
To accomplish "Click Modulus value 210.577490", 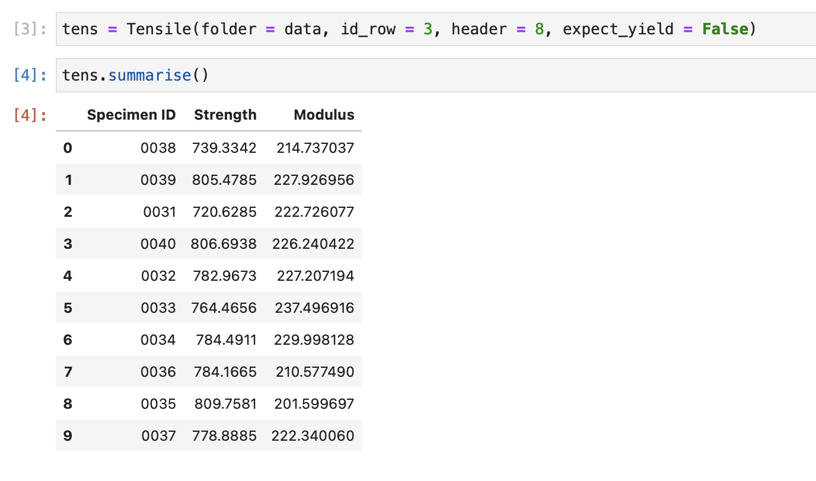I will click(315, 371).
